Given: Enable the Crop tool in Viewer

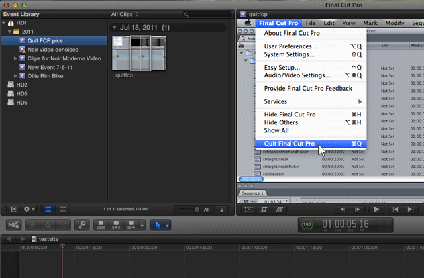Looking at the screenshot, I should [x=264, y=209].
